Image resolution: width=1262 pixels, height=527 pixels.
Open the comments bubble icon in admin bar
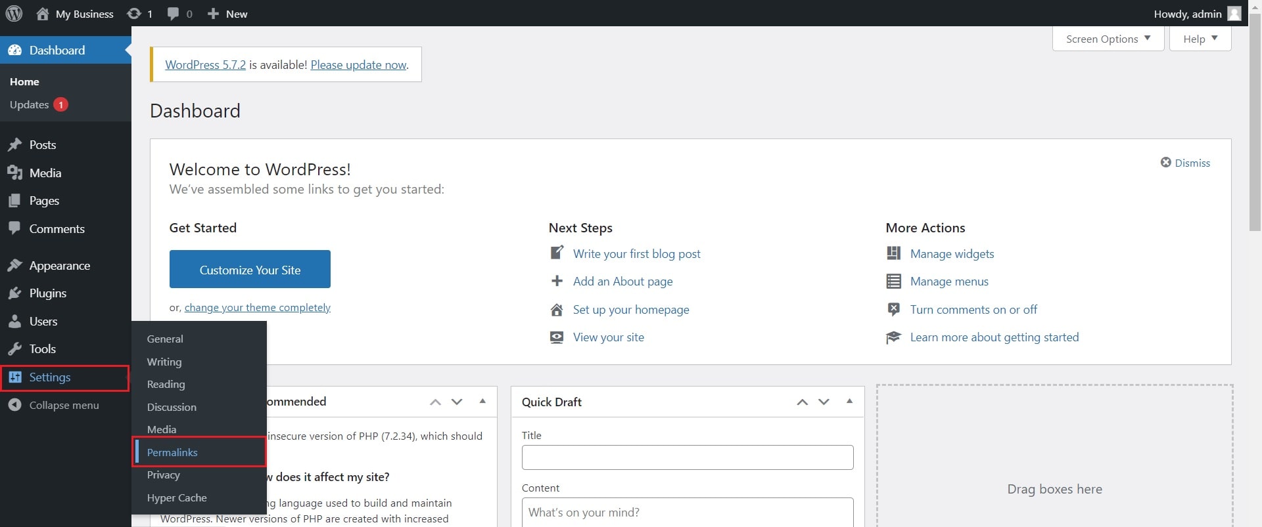point(174,13)
